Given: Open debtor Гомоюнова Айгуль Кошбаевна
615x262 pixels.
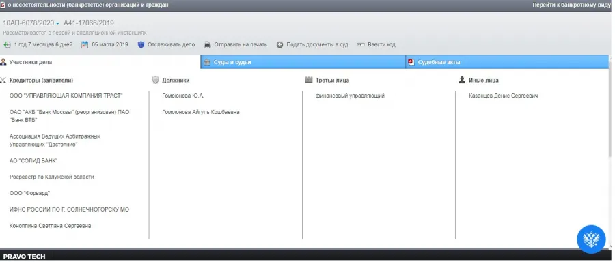Looking at the screenshot, I should 201,112.
